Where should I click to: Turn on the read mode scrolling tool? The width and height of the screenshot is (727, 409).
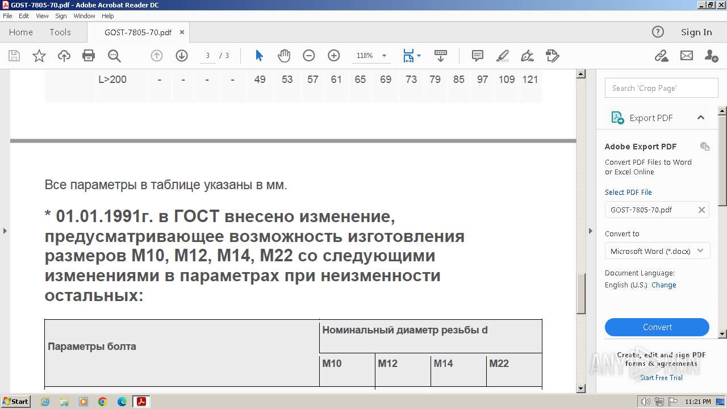[x=441, y=56]
